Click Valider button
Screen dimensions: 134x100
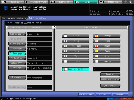coord(120,95)
